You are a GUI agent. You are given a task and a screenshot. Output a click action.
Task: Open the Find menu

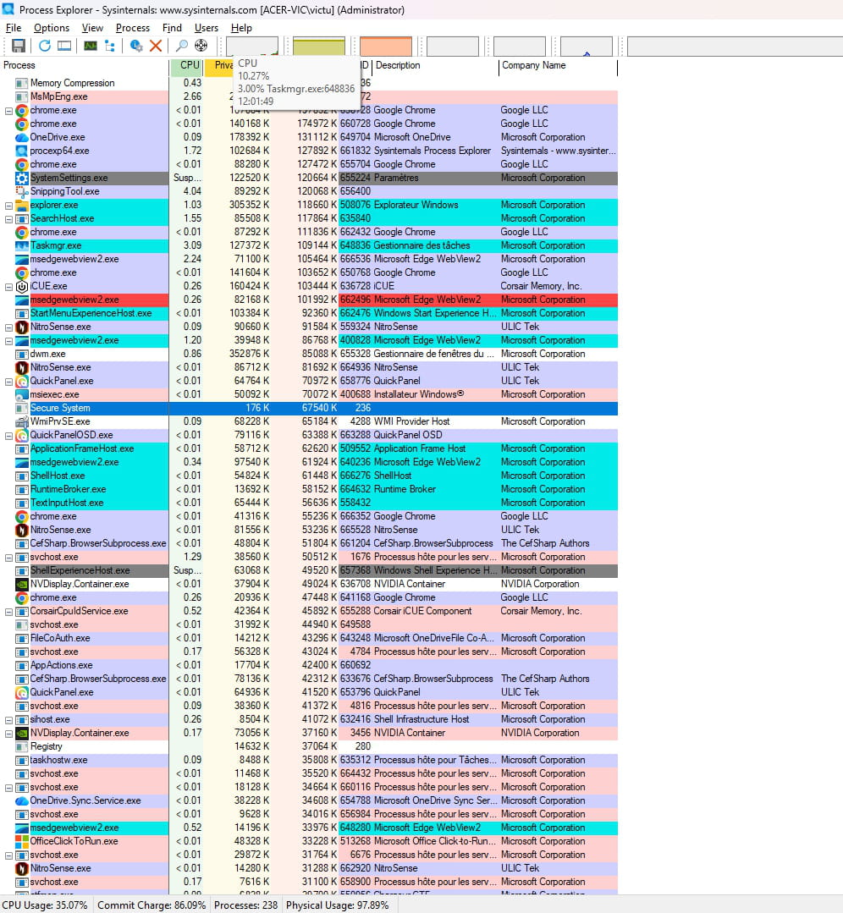click(x=172, y=28)
